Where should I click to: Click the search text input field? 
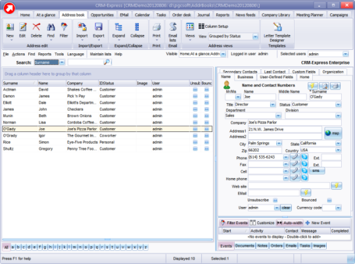point(85,62)
